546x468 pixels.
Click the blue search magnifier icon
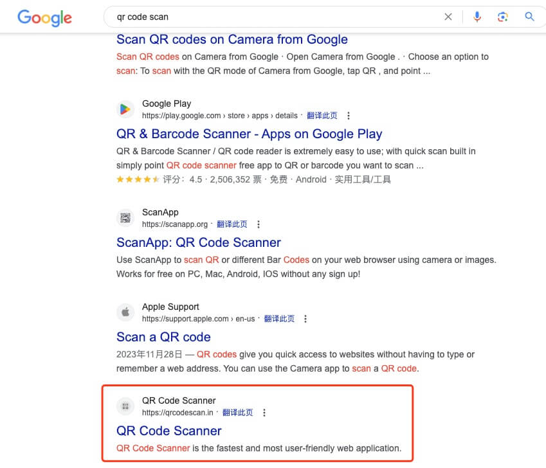tap(529, 17)
